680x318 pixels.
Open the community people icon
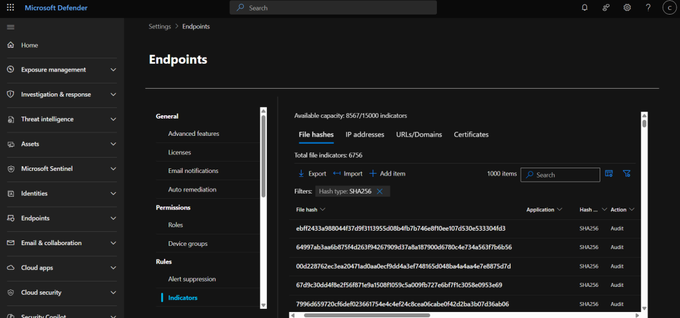coord(606,8)
